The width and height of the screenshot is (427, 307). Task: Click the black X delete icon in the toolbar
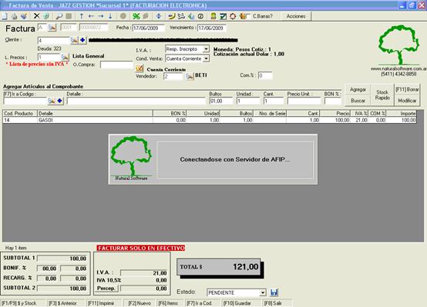click(36, 16)
